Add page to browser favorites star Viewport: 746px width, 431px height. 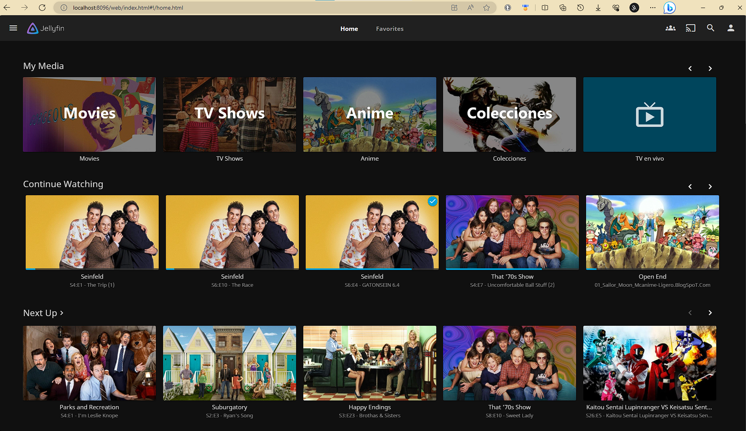pos(486,8)
